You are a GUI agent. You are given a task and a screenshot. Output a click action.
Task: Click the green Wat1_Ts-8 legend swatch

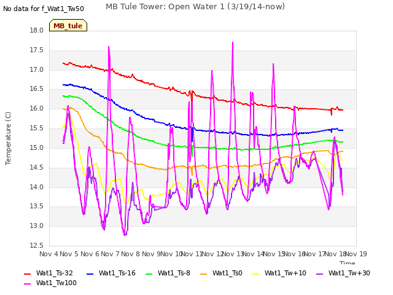pos(149,274)
